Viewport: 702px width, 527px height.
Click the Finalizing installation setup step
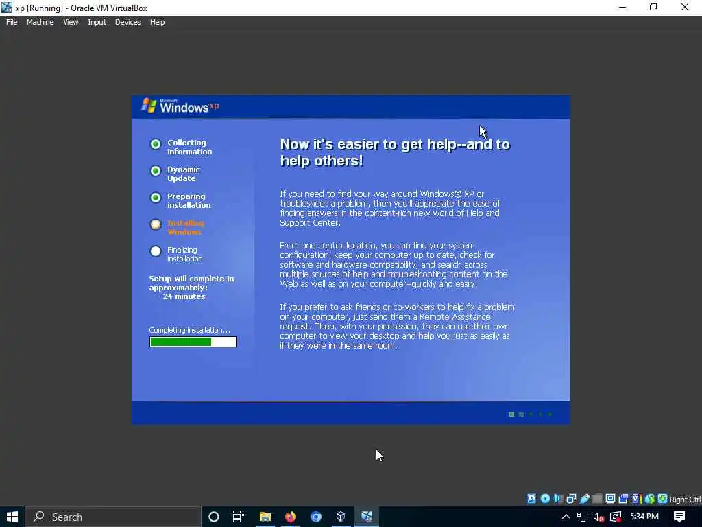pyautogui.click(x=176, y=254)
